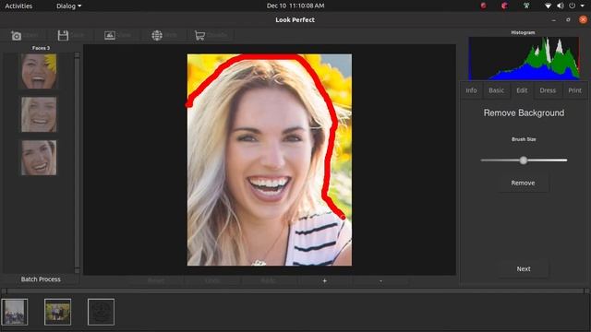Switch to the Dress tab
The height and width of the screenshot is (332, 591).
[x=548, y=90]
